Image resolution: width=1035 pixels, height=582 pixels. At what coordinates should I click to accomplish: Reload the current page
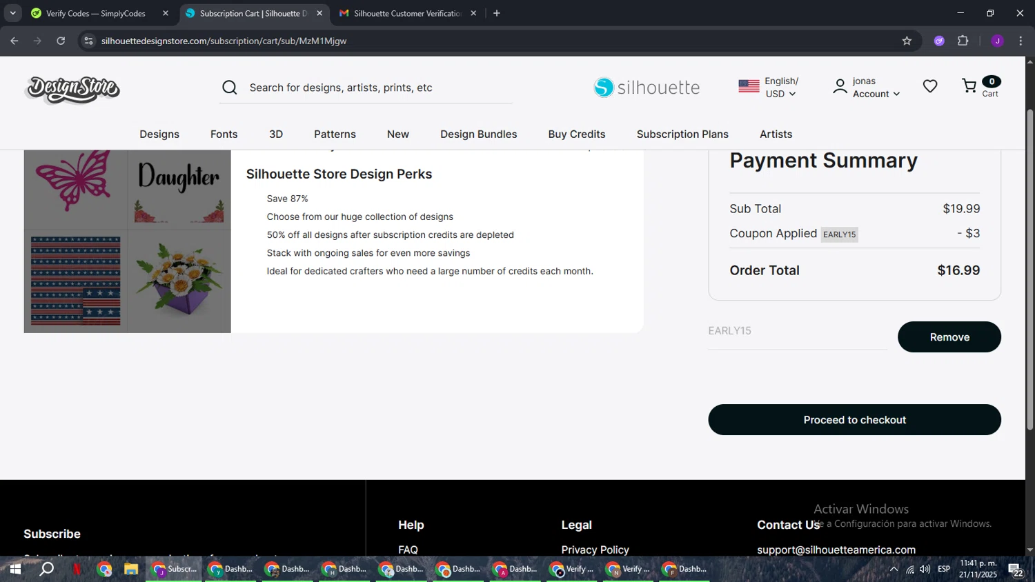[x=61, y=41]
